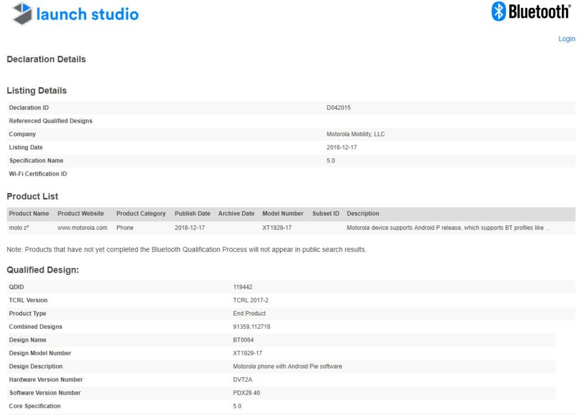Click the product list Publish Date 2018-12-17 cell
This screenshot has height=415, width=577.
click(x=190, y=228)
